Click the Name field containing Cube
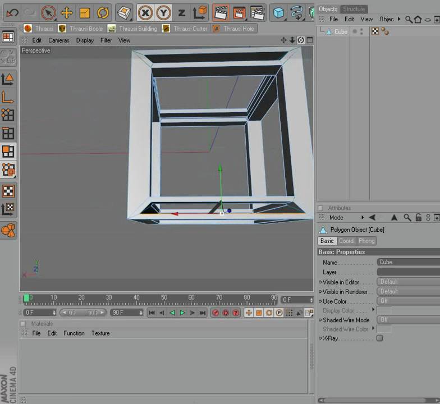Image resolution: width=440 pixels, height=404 pixels. (409, 262)
